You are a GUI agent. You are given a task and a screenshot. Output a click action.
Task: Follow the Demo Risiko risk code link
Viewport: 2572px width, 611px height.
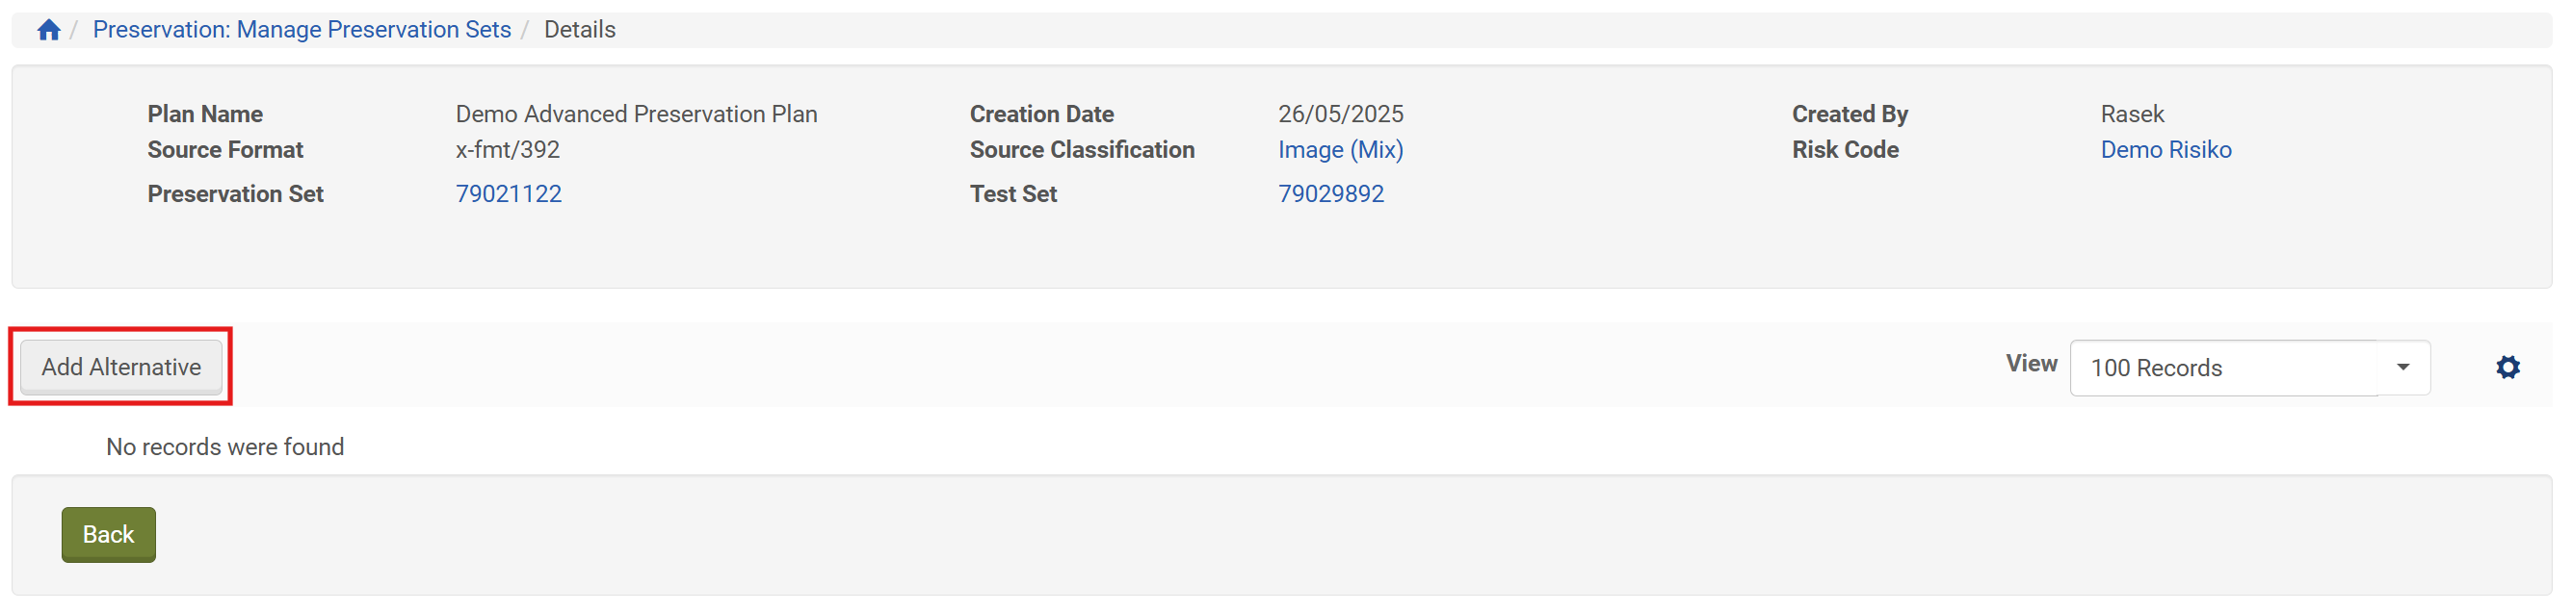[x=2165, y=150]
